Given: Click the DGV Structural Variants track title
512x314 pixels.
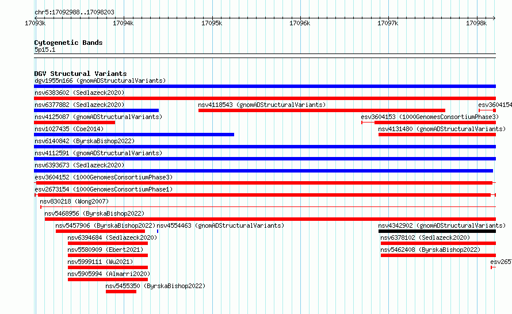Looking at the screenshot, I should click(81, 74).
